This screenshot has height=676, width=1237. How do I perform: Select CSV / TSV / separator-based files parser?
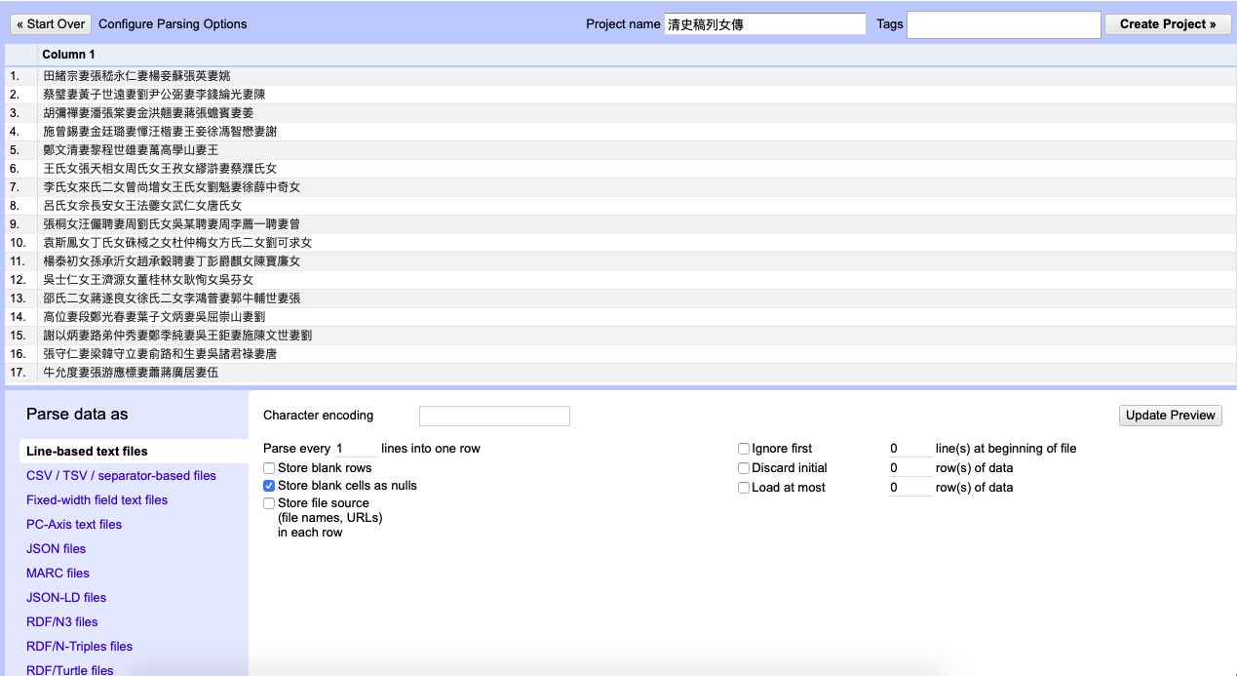(x=121, y=476)
